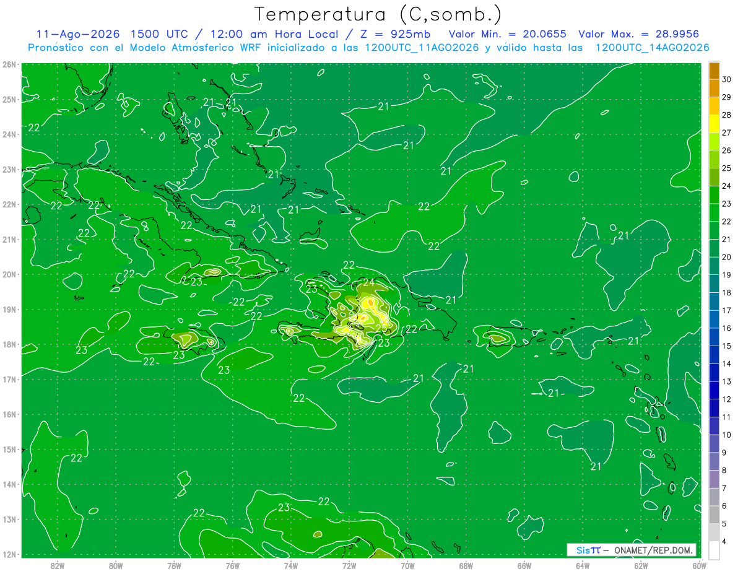
Task: Click the "78W" longitude axis label
Action: 174,565
